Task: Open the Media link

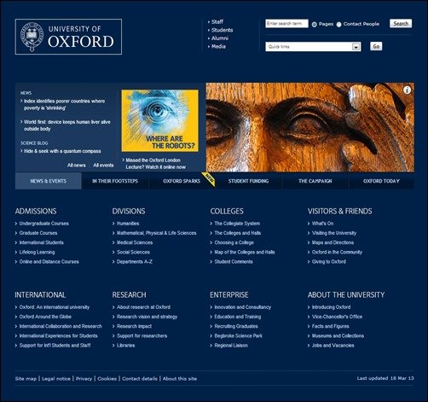Action: coord(218,46)
